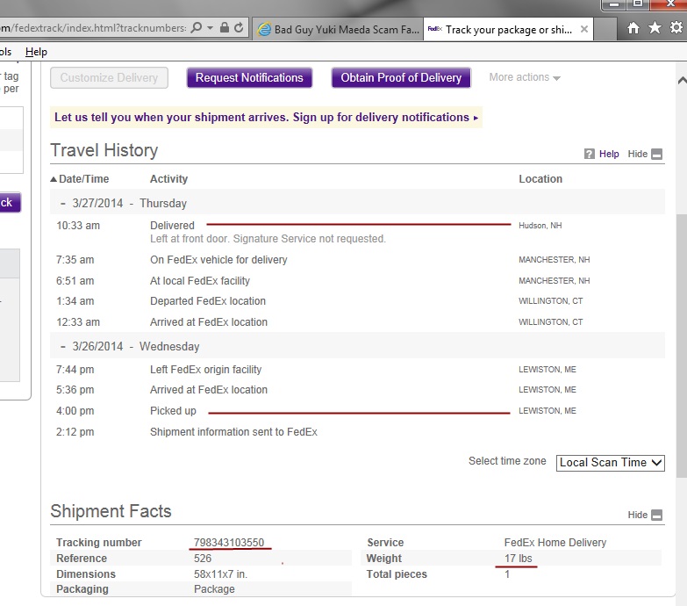Click 'On FedEx vehicle for delivery' entry
Screen dimensions: 687x606
pyautogui.click(x=218, y=260)
